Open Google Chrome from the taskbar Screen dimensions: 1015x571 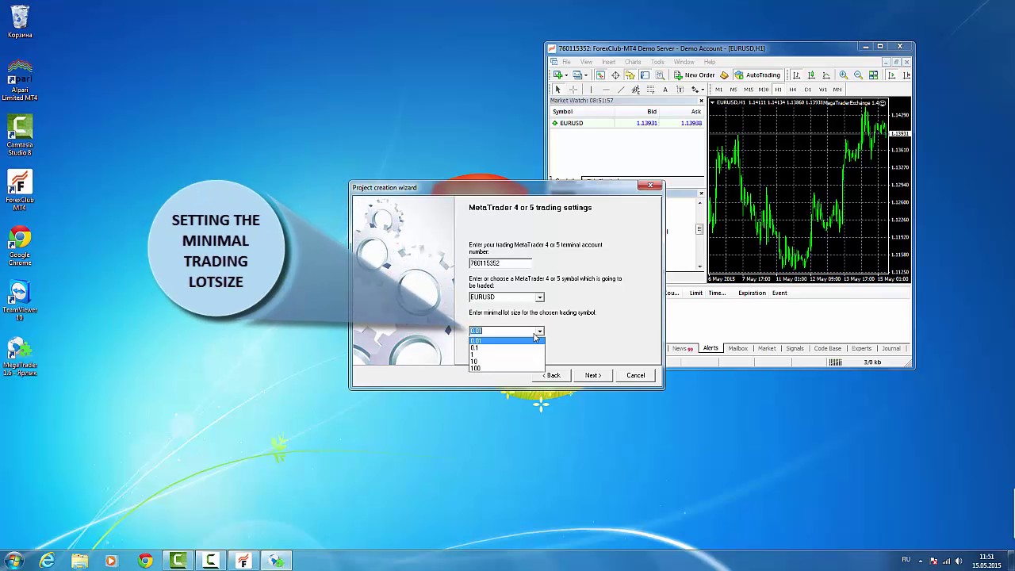(145, 561)
